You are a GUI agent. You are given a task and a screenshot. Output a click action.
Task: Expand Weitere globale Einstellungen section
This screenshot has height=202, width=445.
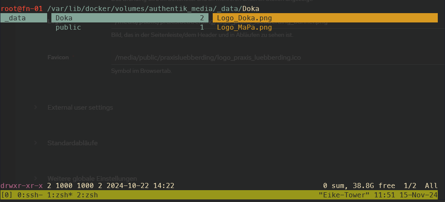pyautogui.click(x=92, y=178)
